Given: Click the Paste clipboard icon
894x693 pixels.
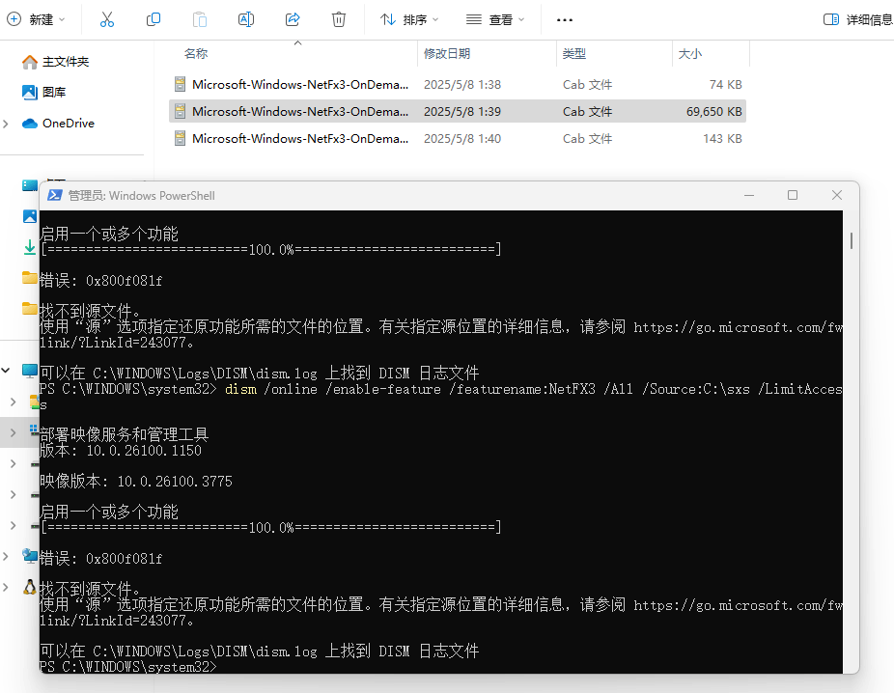Looking at the screenshot, I should click(x=200, y=19).
